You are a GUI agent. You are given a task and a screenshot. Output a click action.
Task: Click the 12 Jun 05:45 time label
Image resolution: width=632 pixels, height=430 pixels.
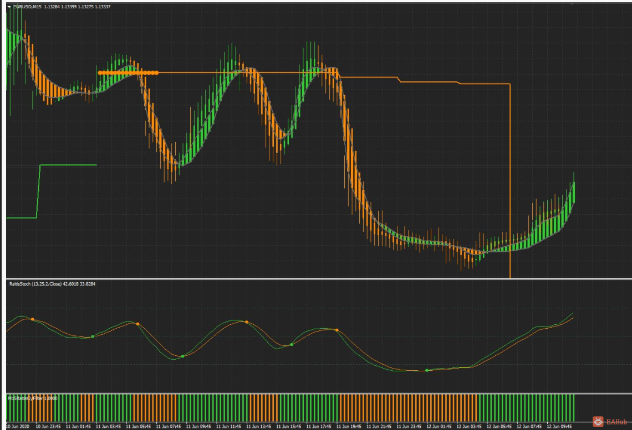499,426
